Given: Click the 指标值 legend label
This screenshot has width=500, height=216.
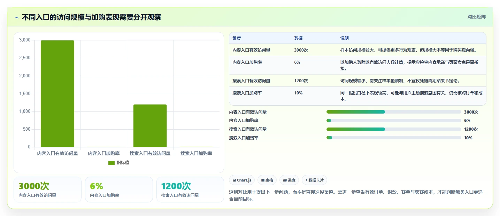Looking at the screenshot, I should [123, 163].
